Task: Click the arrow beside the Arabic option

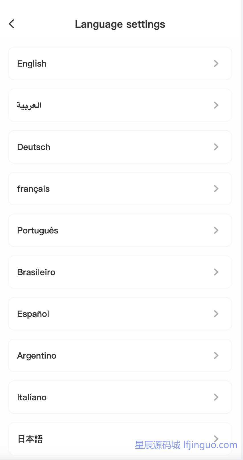Action: (x=216, y=105)
